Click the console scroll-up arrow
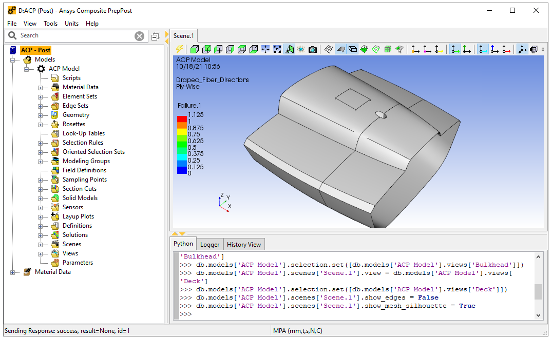552x338 pixels. pos(538,257)
